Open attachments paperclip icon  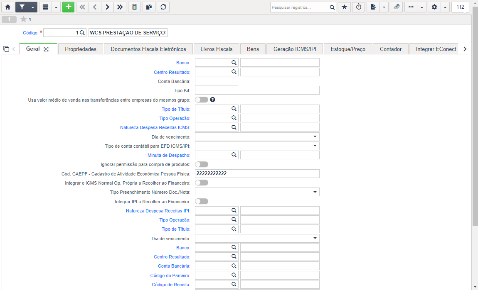tap(396, 7)
